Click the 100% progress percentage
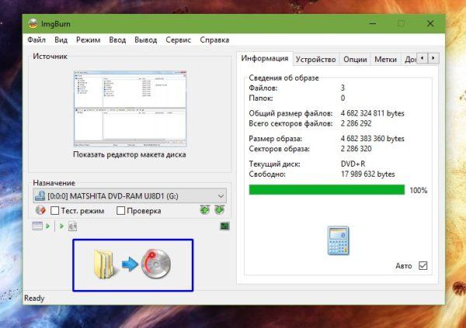The height and width of the screenshot is (328, 466). pos(419,190)
